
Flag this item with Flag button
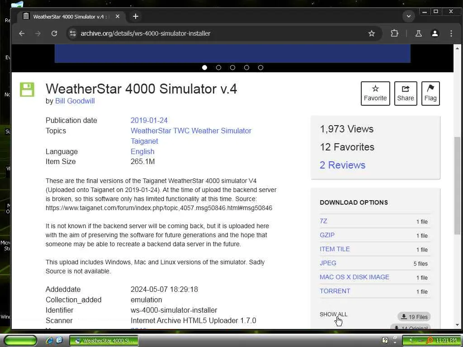click(430, 93)
